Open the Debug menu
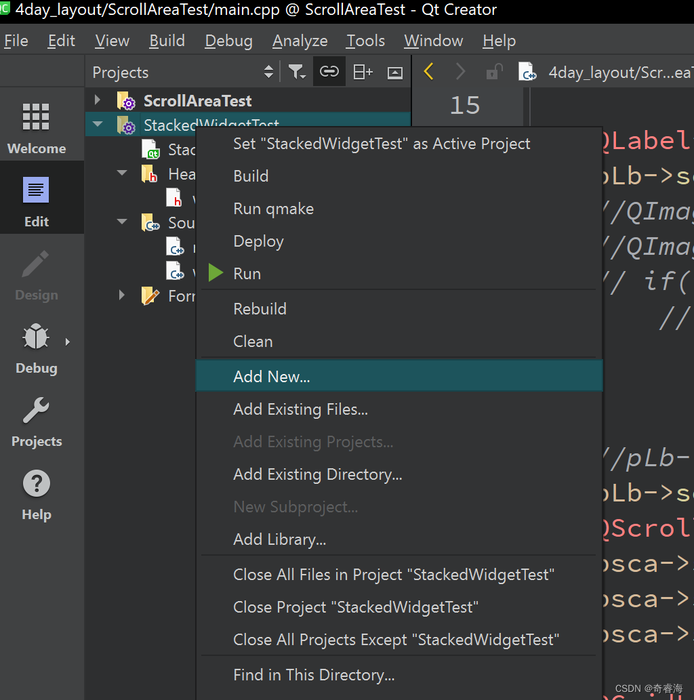This screenshot has height=700, width=694. pyautogui.click(x=228, y=41)
